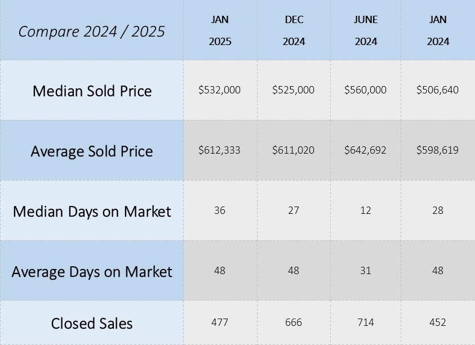
Task: Select the JAN 2024 column header
Action: click(x=438, y=30)
